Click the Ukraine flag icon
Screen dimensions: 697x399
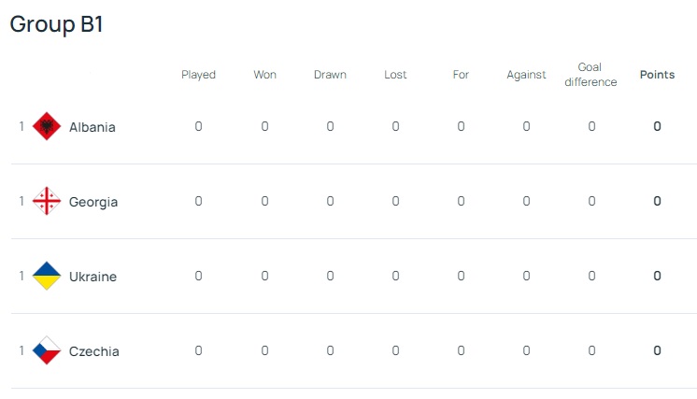coord(47,276)
